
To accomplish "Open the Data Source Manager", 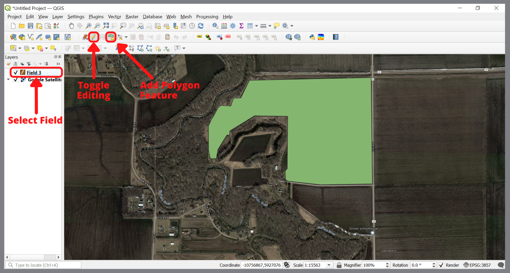I will coord(13,37).
